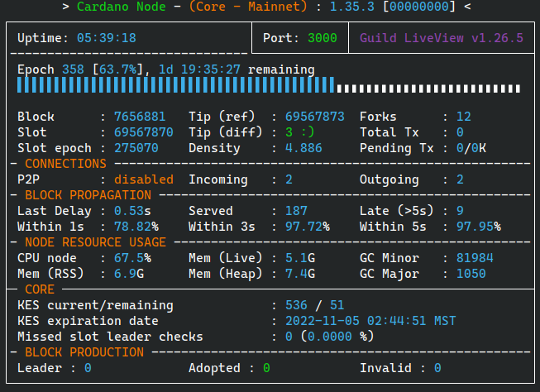Click the Slot value 69567870
The width and height of the screenshot is (540, 392).
pos(144,132)
